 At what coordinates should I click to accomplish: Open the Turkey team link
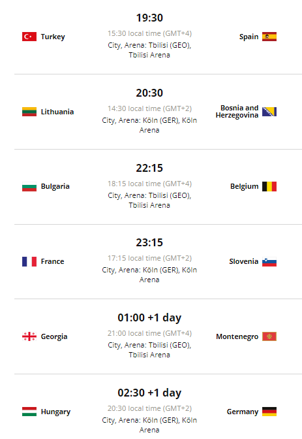click(x=53, y=37)
